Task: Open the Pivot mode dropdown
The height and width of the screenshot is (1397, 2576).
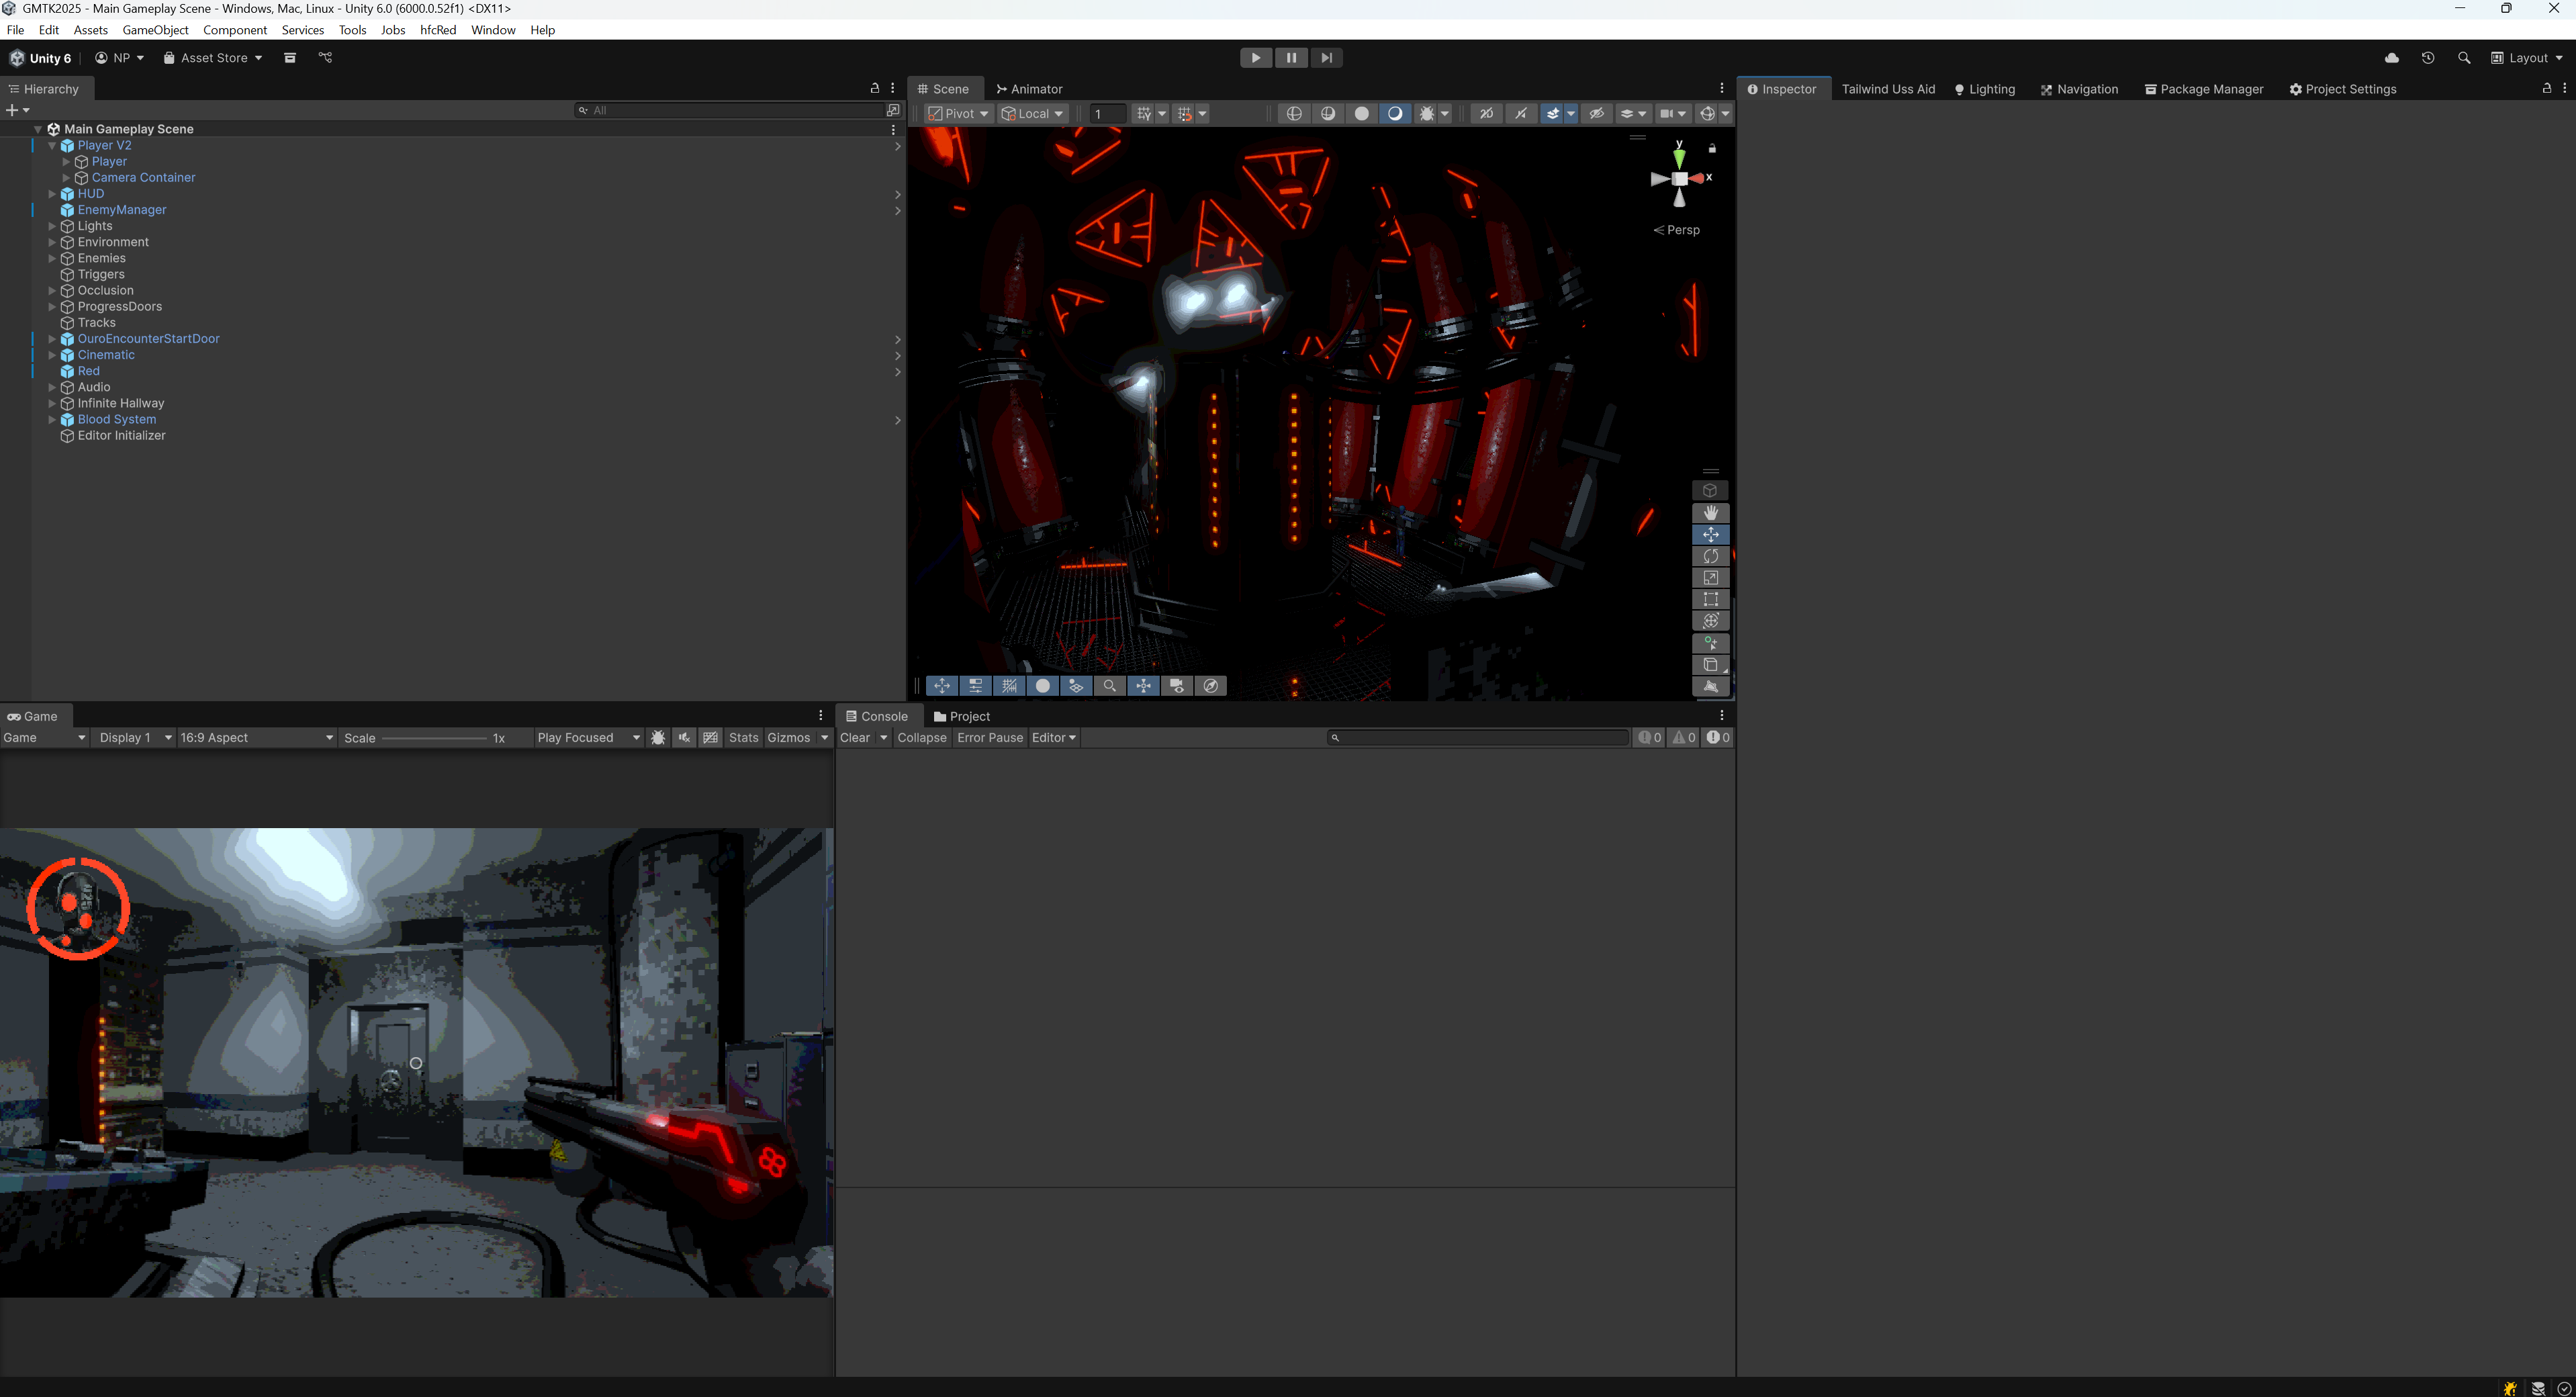Action: click(958, 114)
